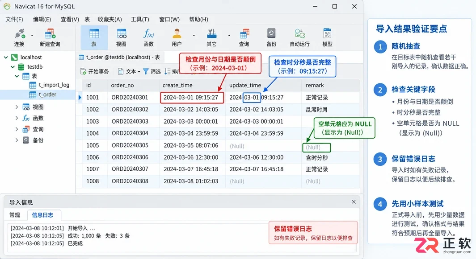Click the 筛选 (Filter) button

(x=152, y=71)
